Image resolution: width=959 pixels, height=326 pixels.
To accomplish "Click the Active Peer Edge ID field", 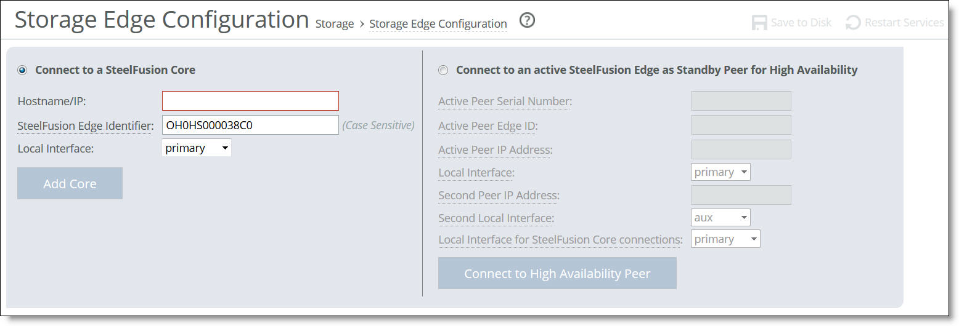I will (x=741, y=125).
